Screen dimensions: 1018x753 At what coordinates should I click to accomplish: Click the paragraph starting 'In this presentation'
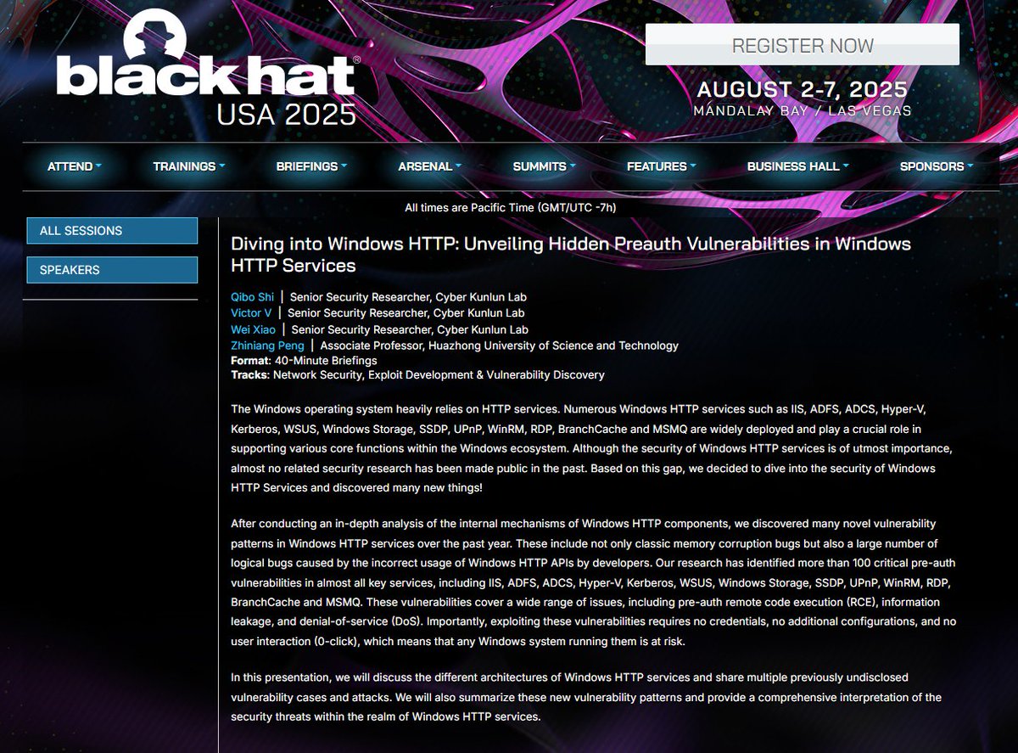point(586,696)
